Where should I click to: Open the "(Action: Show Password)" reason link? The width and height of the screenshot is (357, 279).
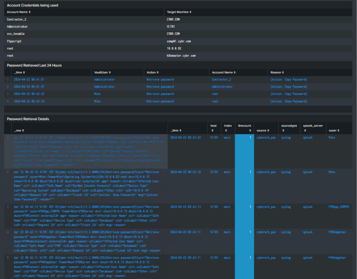[289, 101]
